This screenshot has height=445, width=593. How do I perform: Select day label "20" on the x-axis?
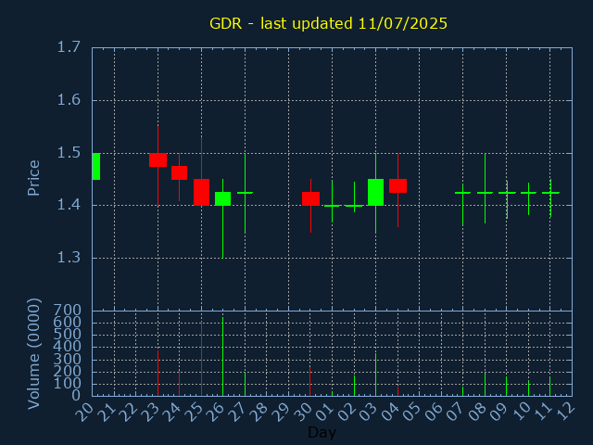point(84,412)
